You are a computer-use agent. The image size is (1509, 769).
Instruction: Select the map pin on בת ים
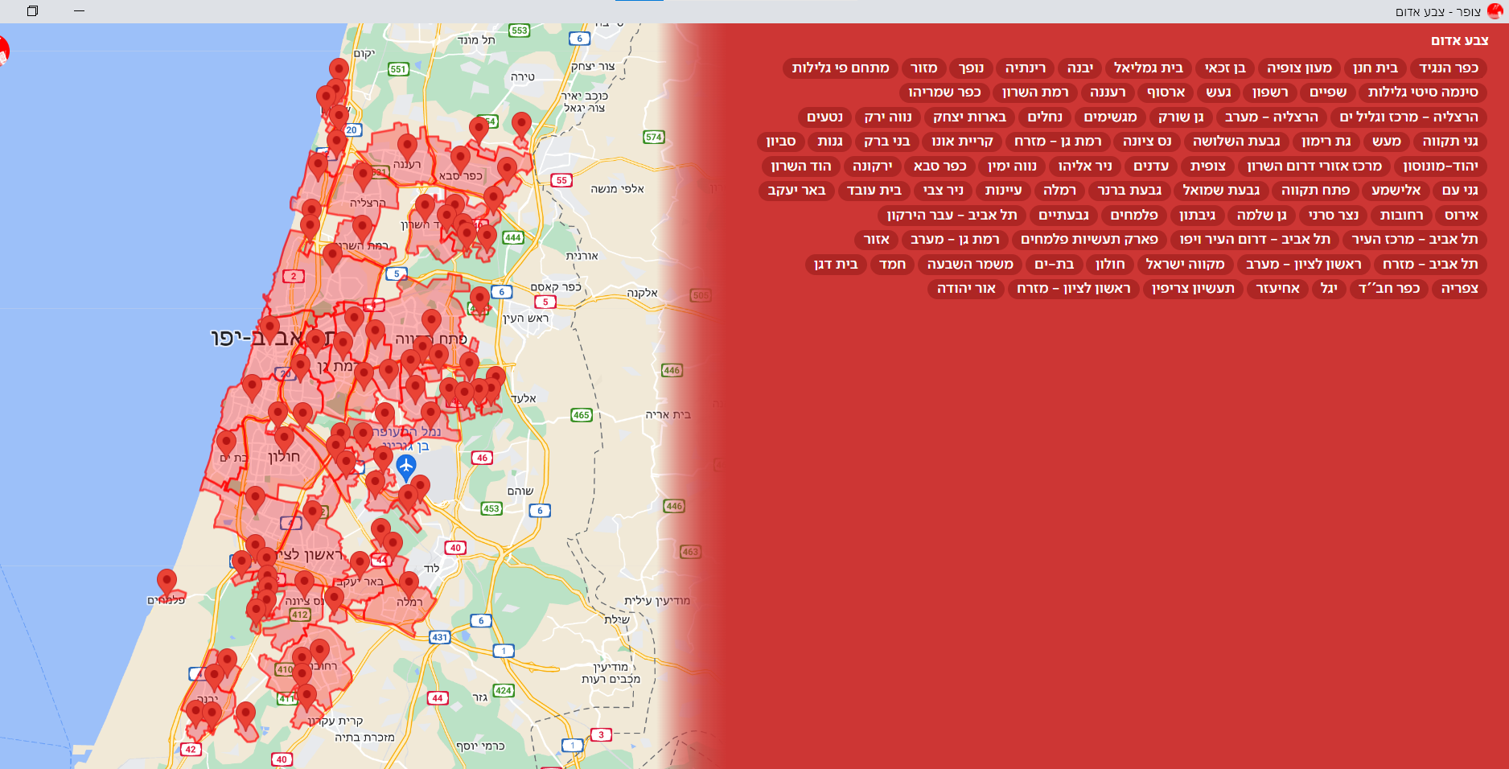coord(226,443)
